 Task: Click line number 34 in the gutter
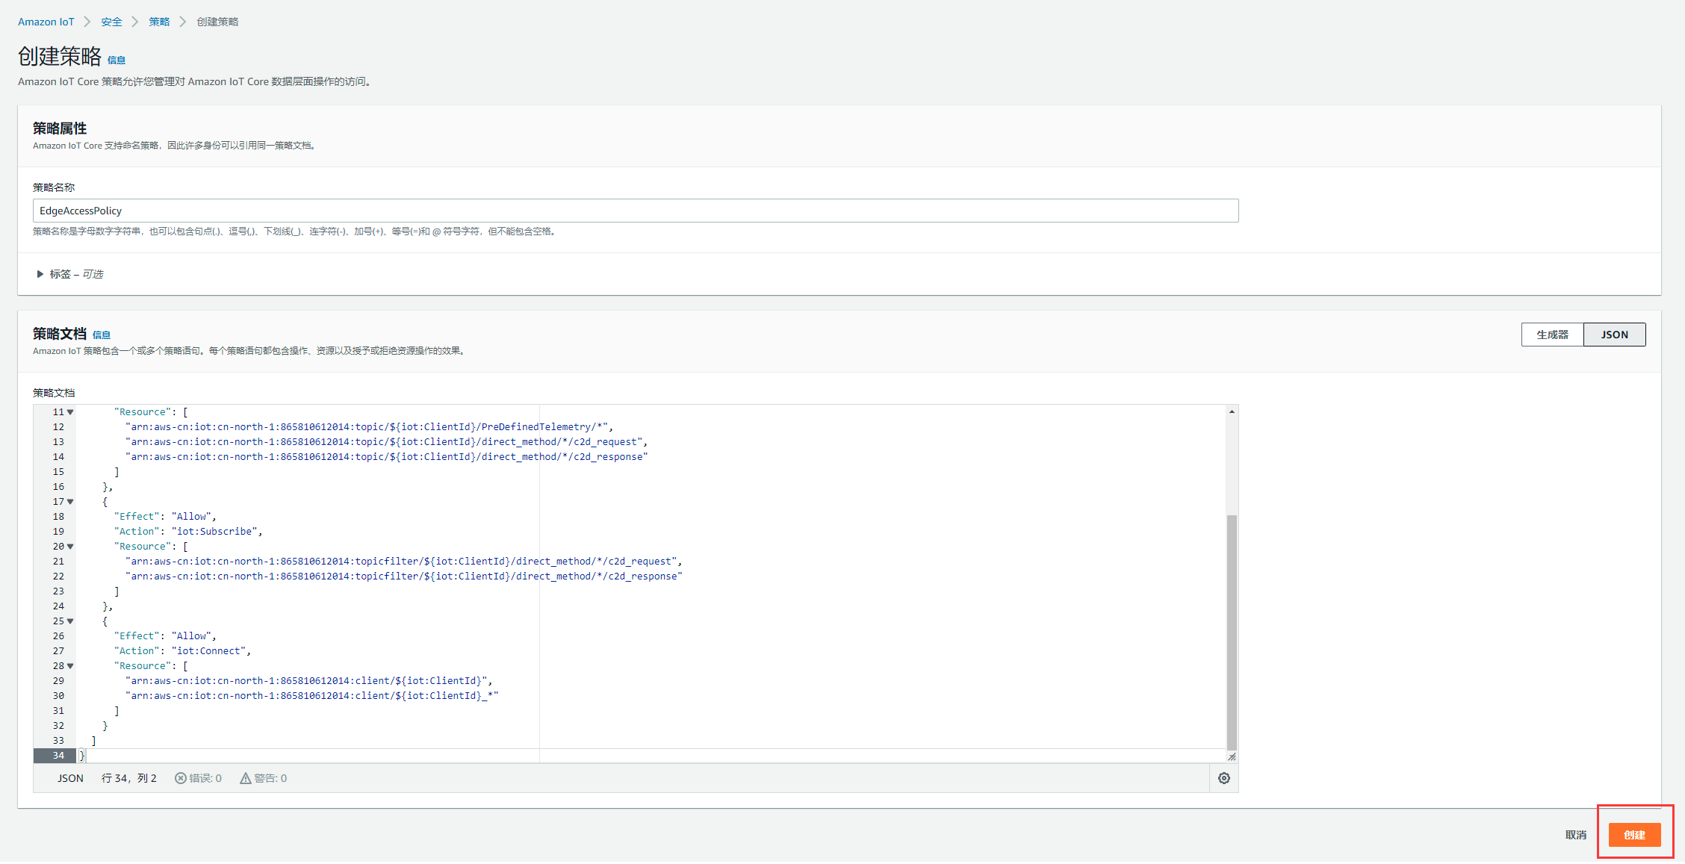[58, 756]
